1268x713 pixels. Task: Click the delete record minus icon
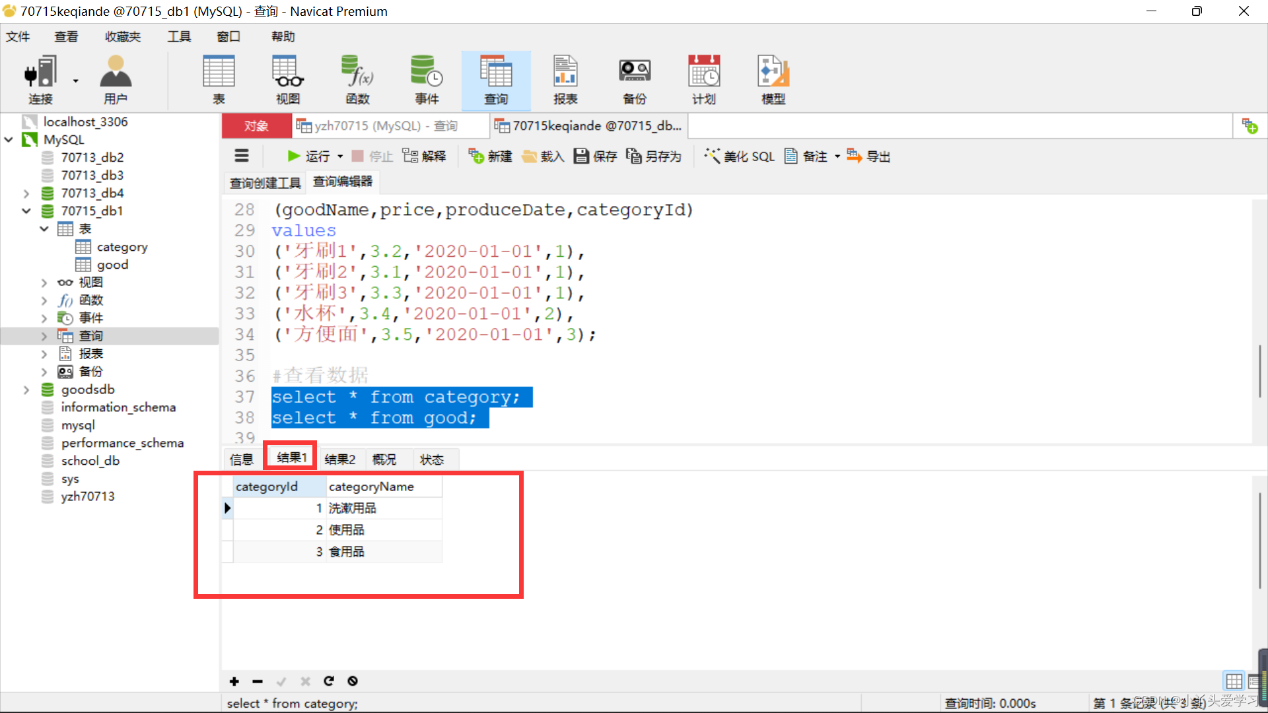pyautogui.click(x=258, y=681)
